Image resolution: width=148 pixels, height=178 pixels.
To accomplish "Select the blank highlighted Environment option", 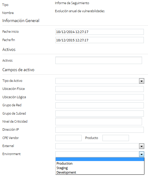I will [100, 159].
